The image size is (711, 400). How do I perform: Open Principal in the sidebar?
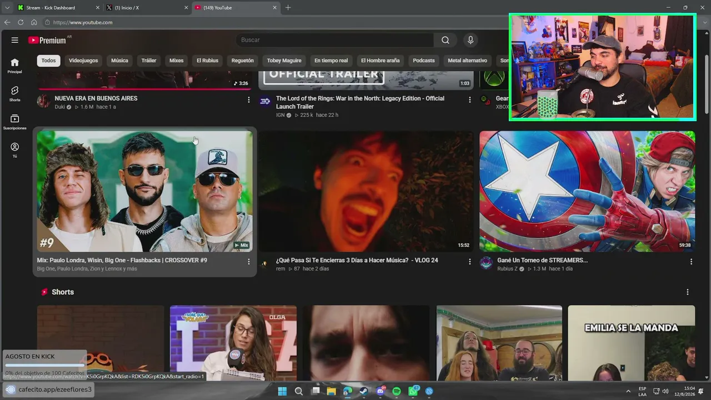click(15, 66)
